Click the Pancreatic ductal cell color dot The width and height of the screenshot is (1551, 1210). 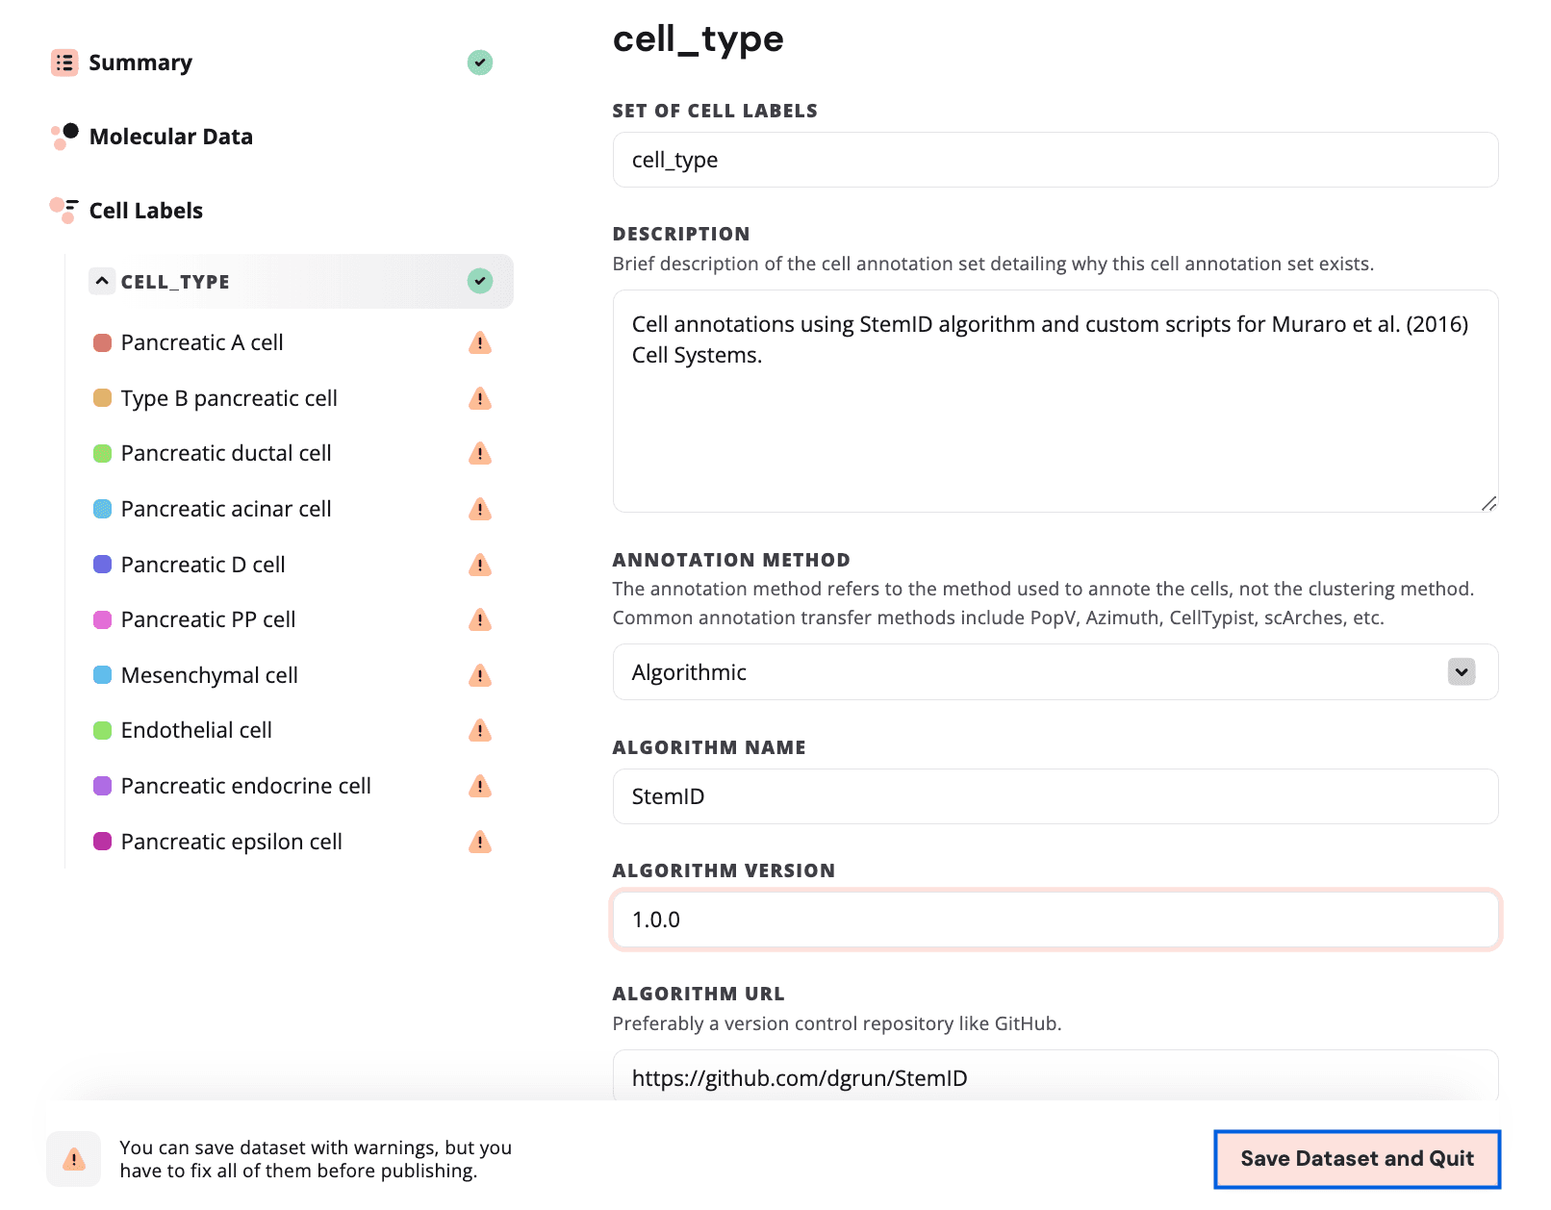102,453
